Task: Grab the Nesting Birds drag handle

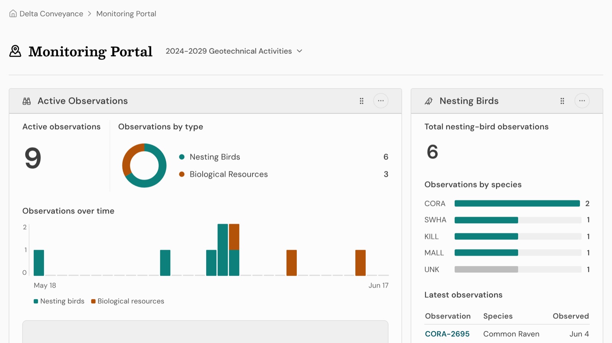Action: (562, 101)
